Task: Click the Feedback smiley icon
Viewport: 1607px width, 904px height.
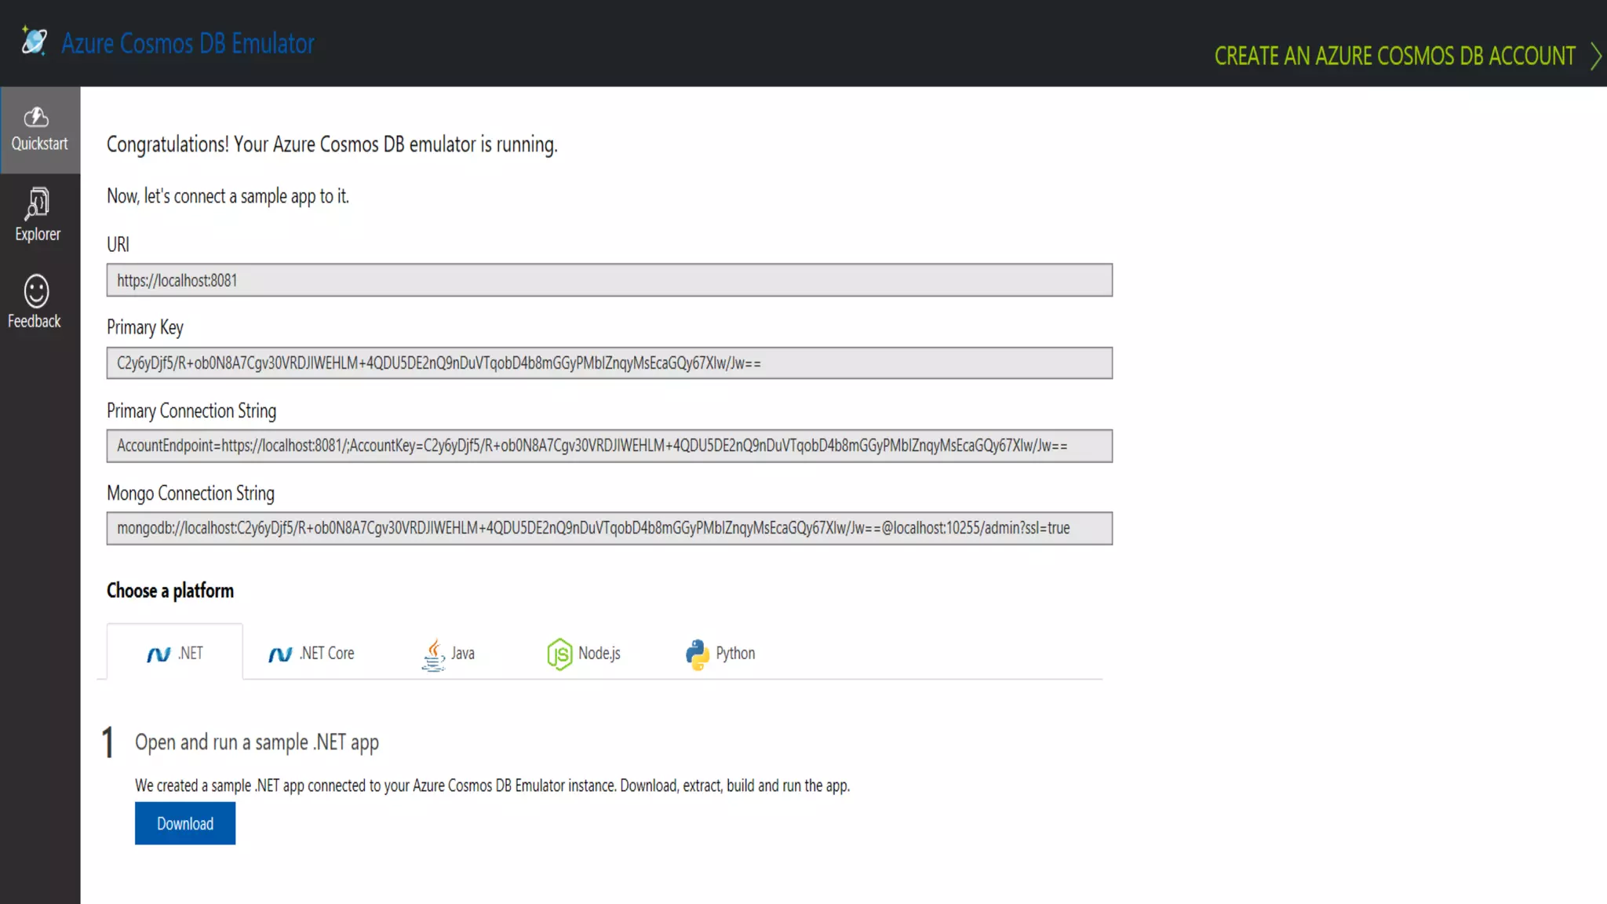Action: (36, 291)
